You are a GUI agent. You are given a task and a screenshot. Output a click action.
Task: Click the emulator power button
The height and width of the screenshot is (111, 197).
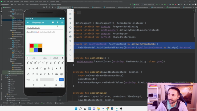tap(70, 14)
